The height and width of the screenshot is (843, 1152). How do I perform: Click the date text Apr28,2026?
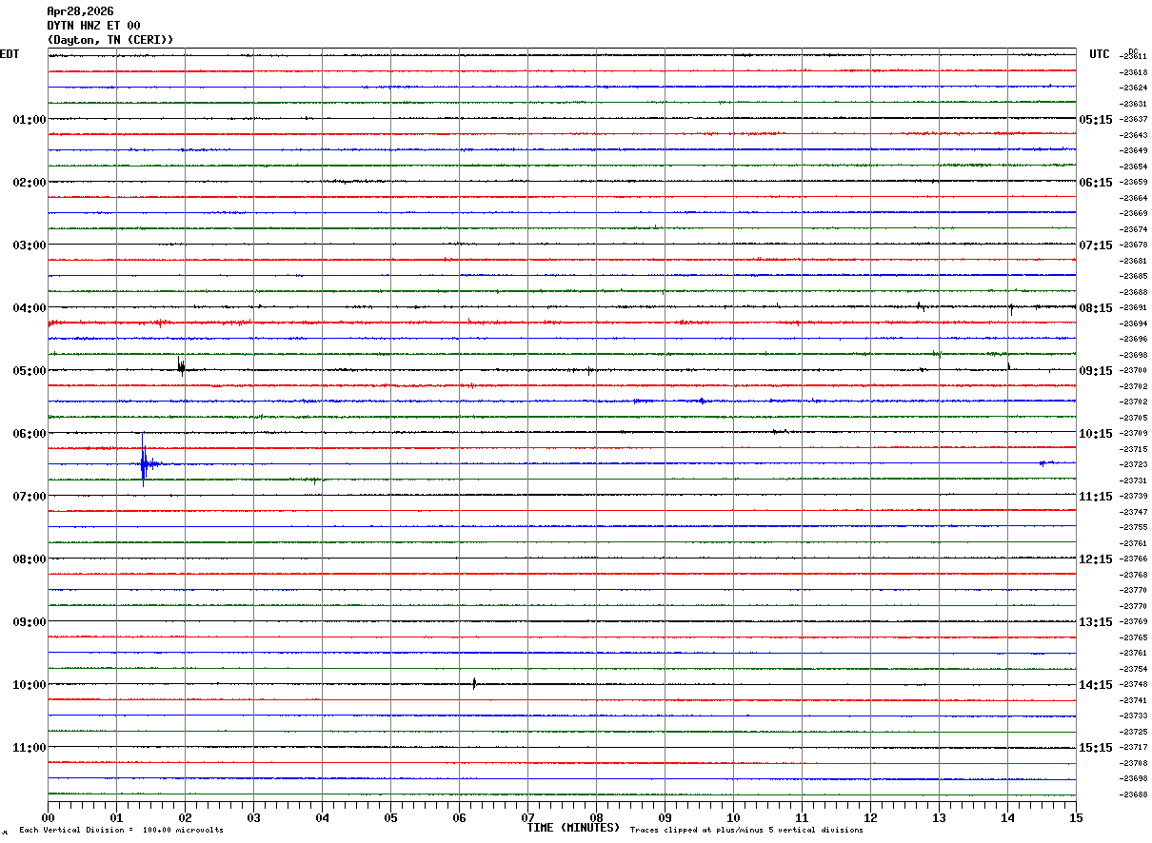(x=81, y=11)
